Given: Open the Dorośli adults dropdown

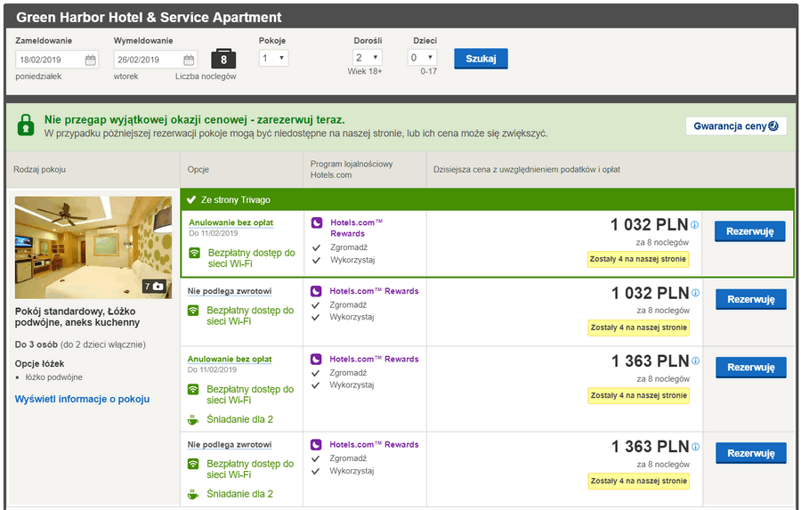Looking at the screenshot, I should pos(368,57).
